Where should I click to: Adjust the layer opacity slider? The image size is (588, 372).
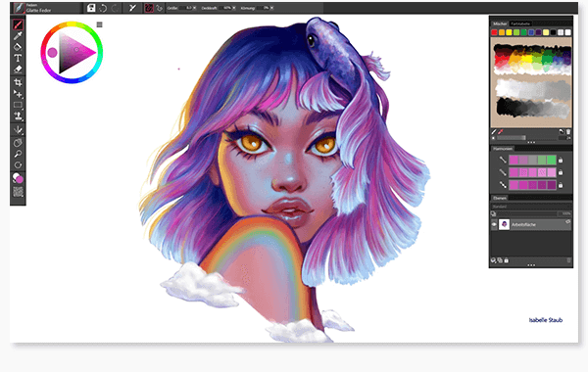click(x=527, y=213)
